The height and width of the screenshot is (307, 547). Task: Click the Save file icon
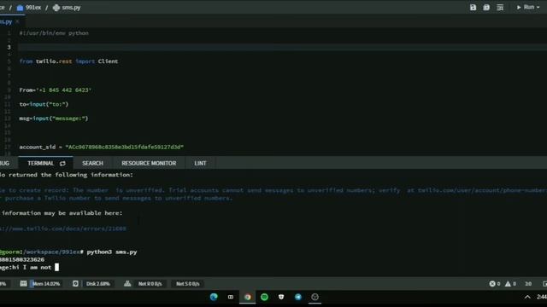[x=473, y=8]
